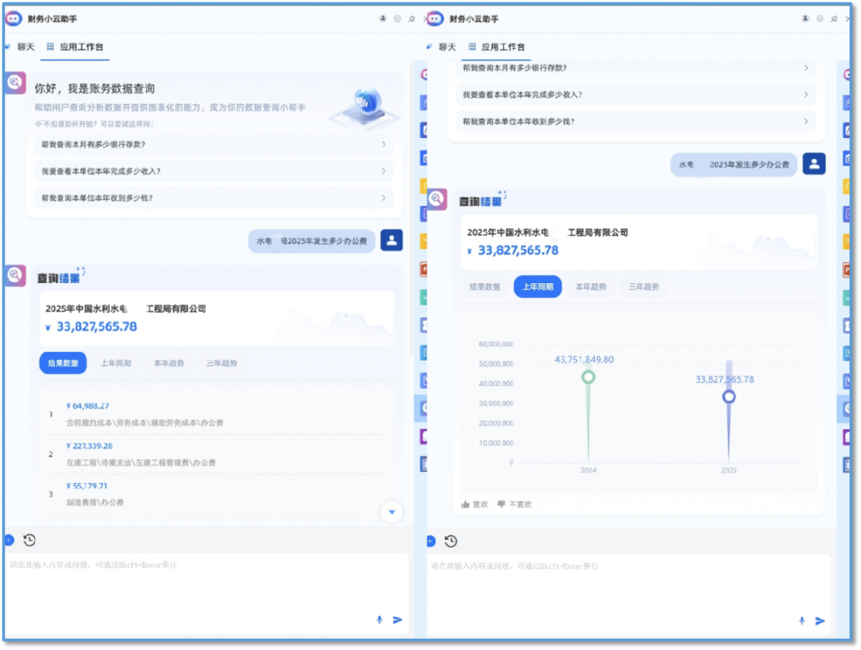
Task: Pin the left assistant panel with pin icon
Action: click(412, 18)
